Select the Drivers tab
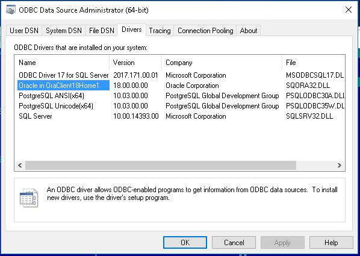Image resolution: width=360 pixels, height=256 pixels. [x=132, y=30]
